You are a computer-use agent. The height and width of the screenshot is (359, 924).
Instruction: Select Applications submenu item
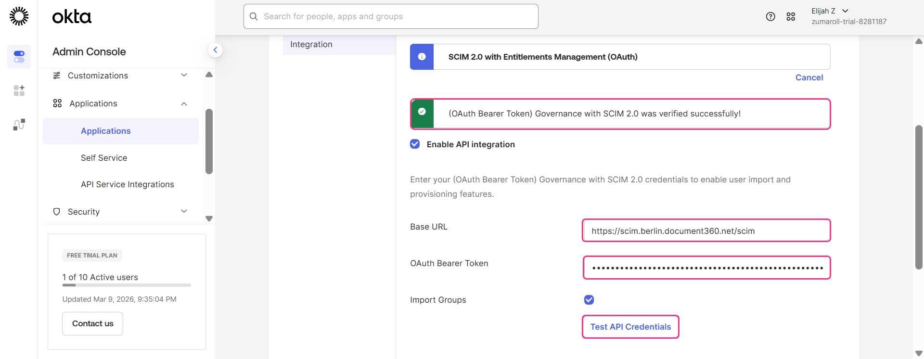121,131
